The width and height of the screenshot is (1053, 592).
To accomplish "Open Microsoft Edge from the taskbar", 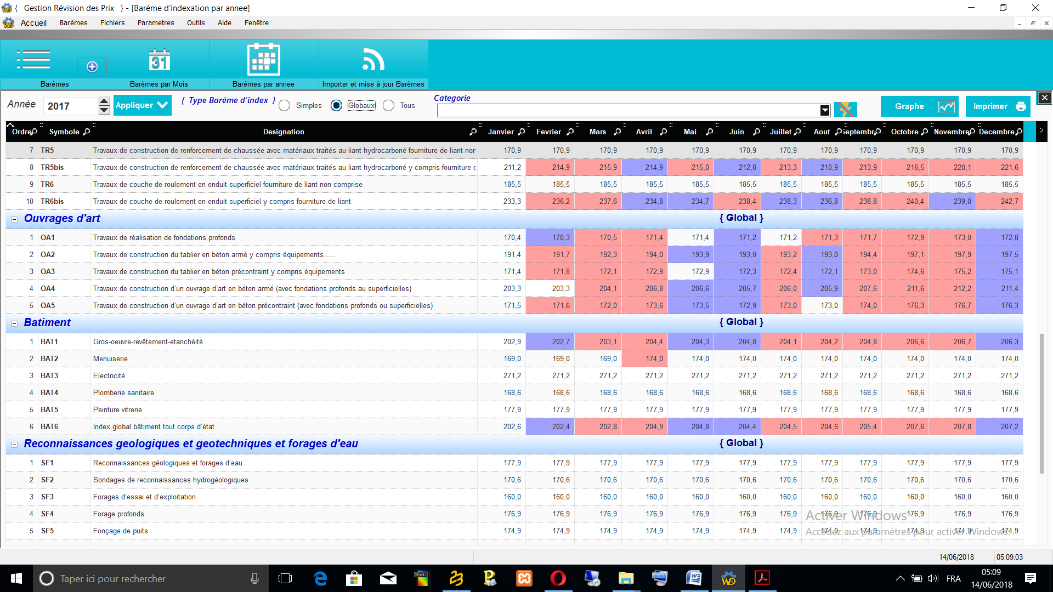I will pos(320,578).
